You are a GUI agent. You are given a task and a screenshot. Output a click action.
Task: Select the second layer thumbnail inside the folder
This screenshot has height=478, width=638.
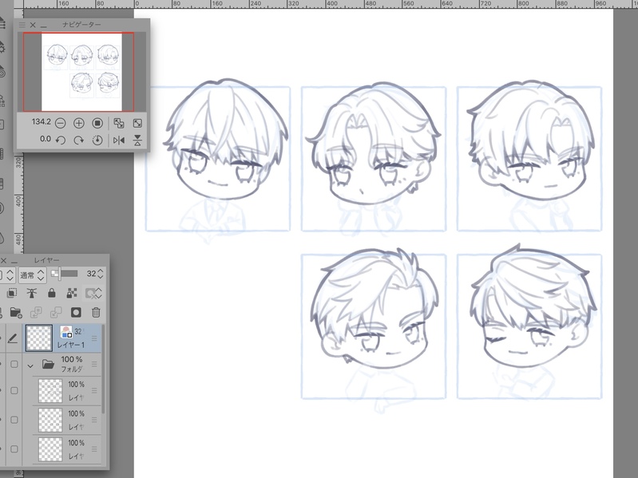[50, 420]
